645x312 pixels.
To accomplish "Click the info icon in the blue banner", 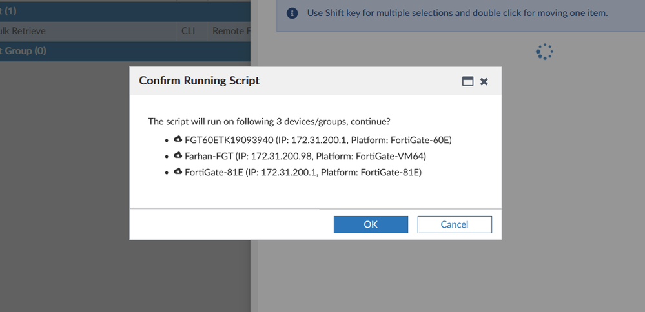I will tap(292, 13).
